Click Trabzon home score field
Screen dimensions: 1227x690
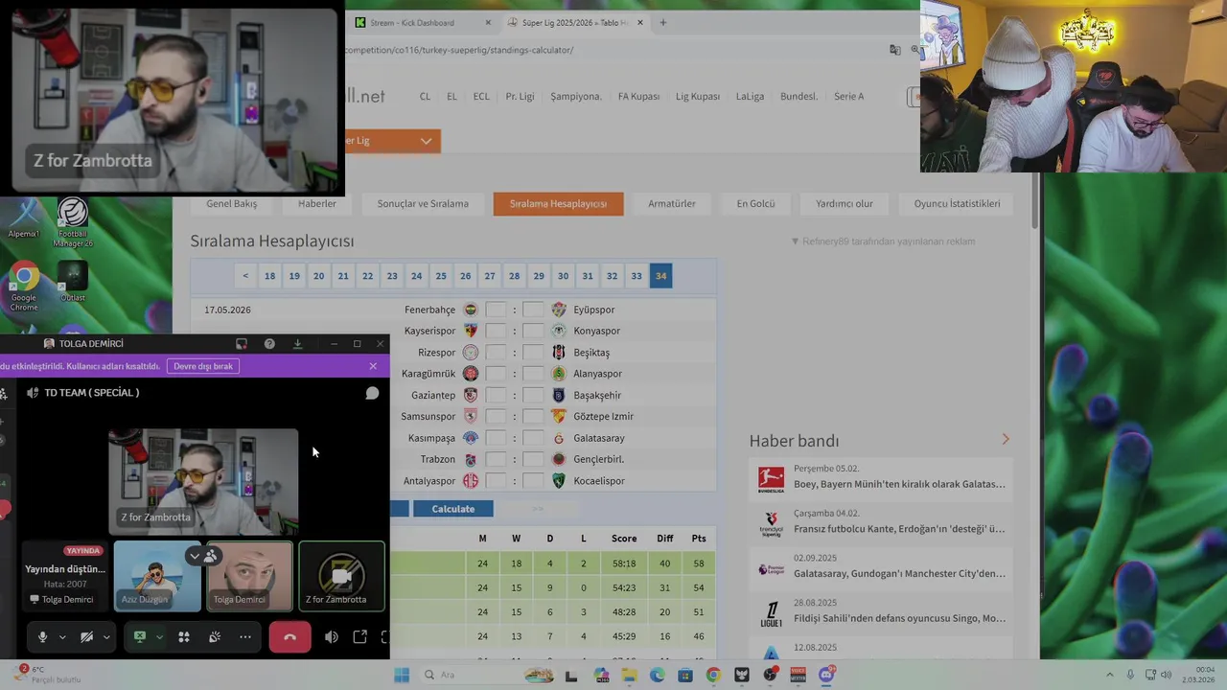pos(496,459)
